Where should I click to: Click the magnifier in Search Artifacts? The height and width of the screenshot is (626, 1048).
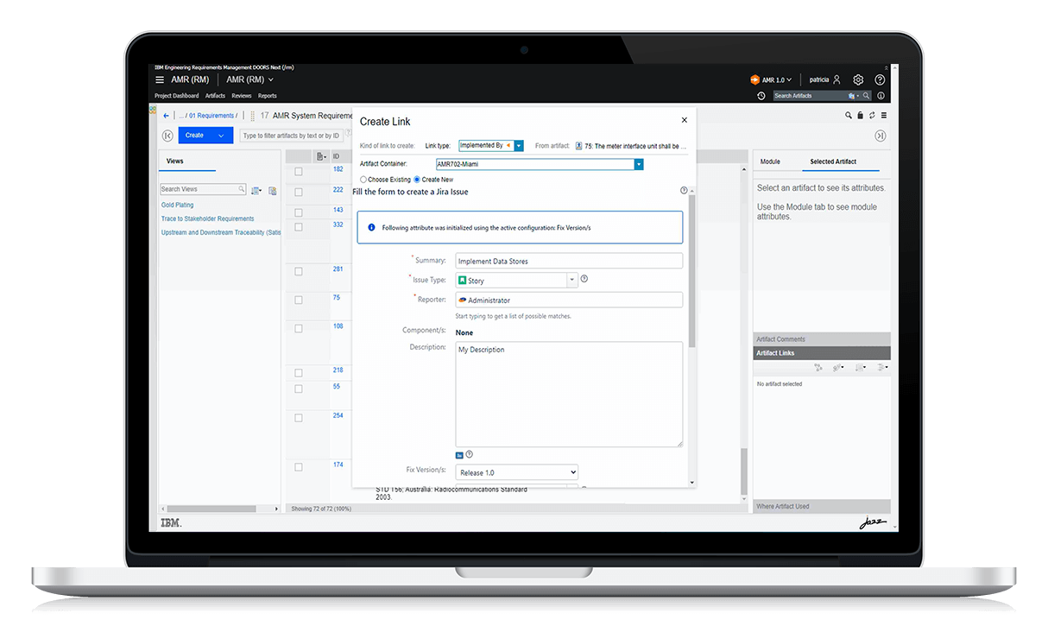tap(867, 96)
